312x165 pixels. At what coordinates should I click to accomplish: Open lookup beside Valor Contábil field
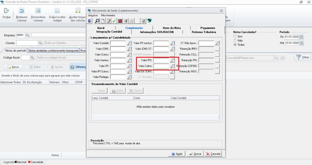click(x=129, y=43)
